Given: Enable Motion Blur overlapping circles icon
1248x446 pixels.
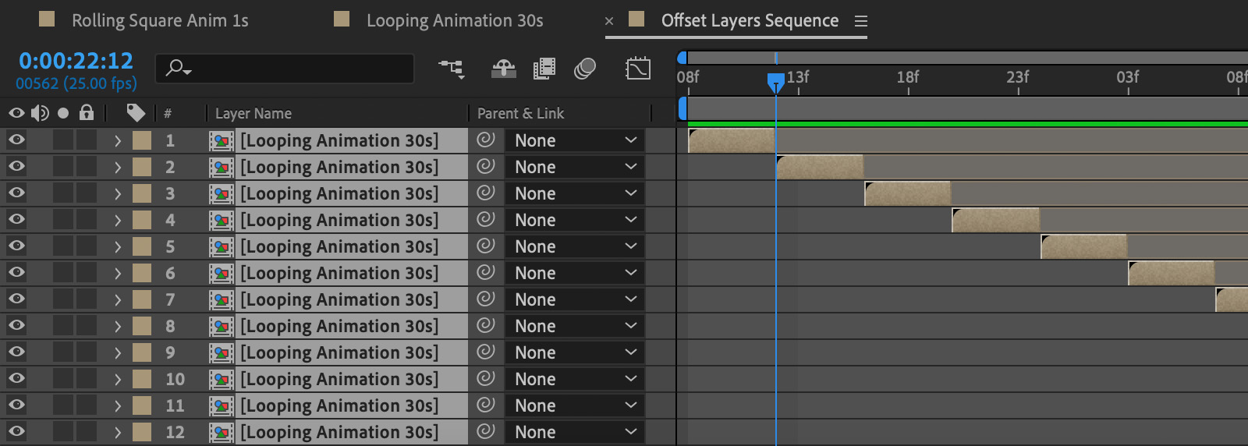Looking at the screenshot, I should tap(585, 69).
